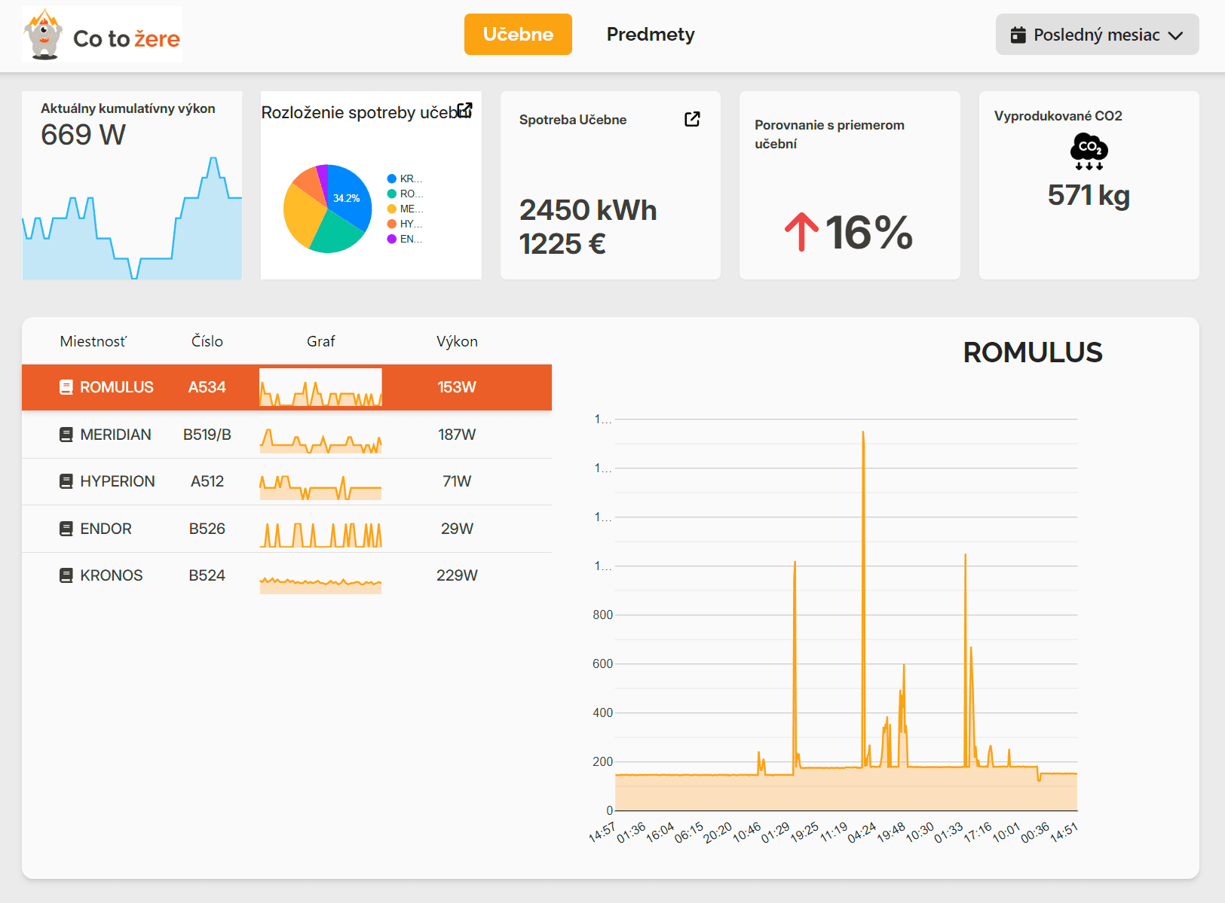
Task: Toggle ME legend entry in pie chart
Action: [405, 209]
